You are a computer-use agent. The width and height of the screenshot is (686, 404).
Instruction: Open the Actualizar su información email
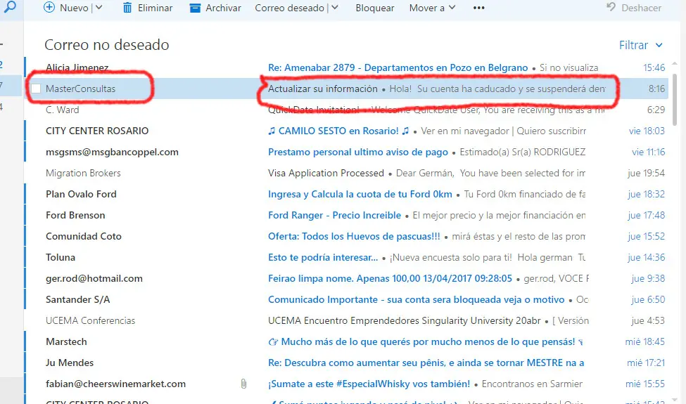click(x=322, y=89)
